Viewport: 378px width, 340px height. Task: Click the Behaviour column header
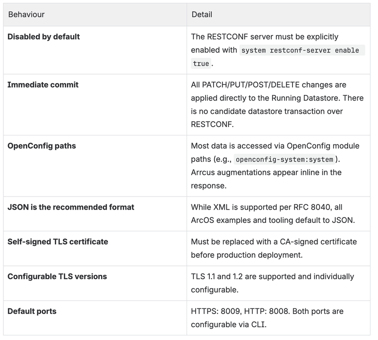[x=26, y=15]
